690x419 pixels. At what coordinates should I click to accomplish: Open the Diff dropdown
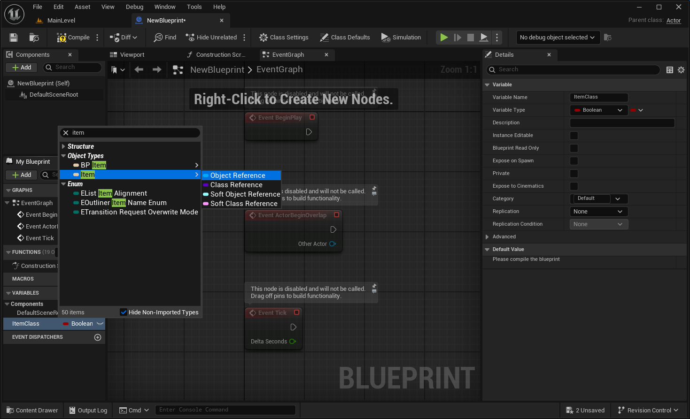[x=124, y=38]
